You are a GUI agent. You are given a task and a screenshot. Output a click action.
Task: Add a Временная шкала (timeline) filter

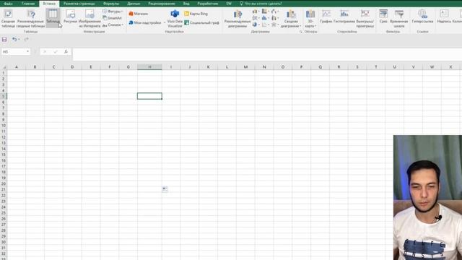[399, 19]
